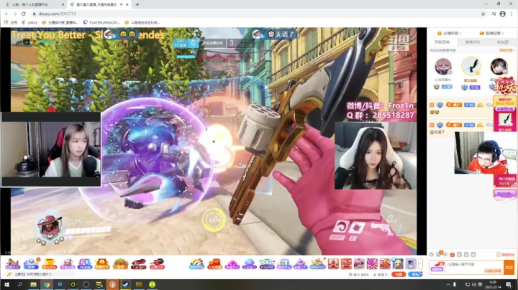Click the red crown noble icon in chat toolbar
This screenshot has height=290, width=518.
tap(453, 254)
